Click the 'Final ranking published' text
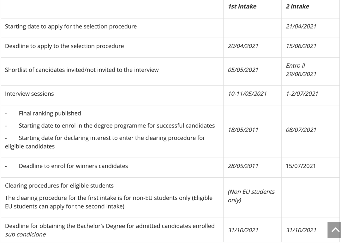Image resolution: width=341 pixels, height=243 pixels. [x=50, y=113]
